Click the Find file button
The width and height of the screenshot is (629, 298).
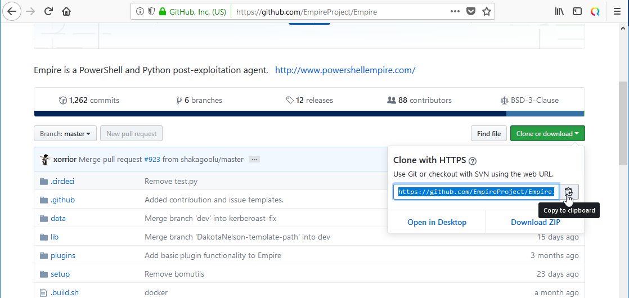(x=488, y=134)
